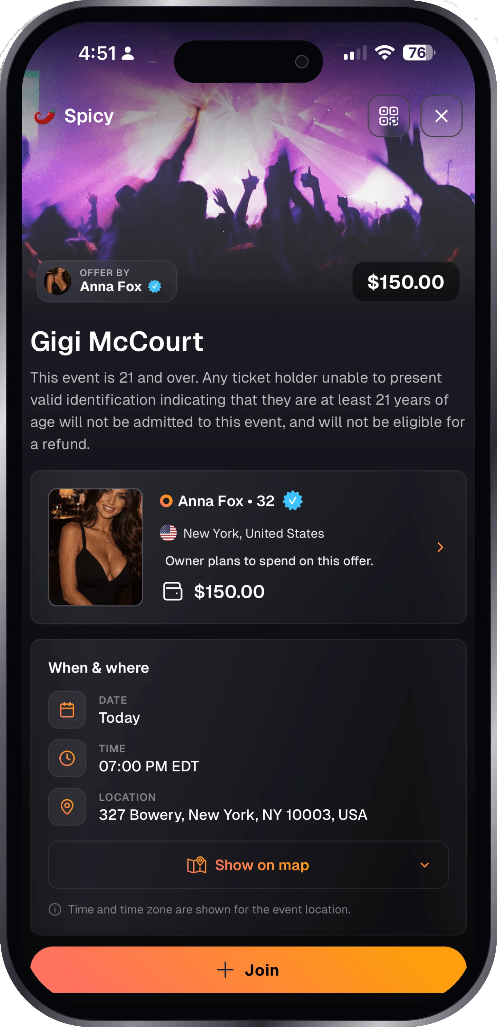Tap the $150.00 price badge
497x1027 pixels.
(406, 282)
